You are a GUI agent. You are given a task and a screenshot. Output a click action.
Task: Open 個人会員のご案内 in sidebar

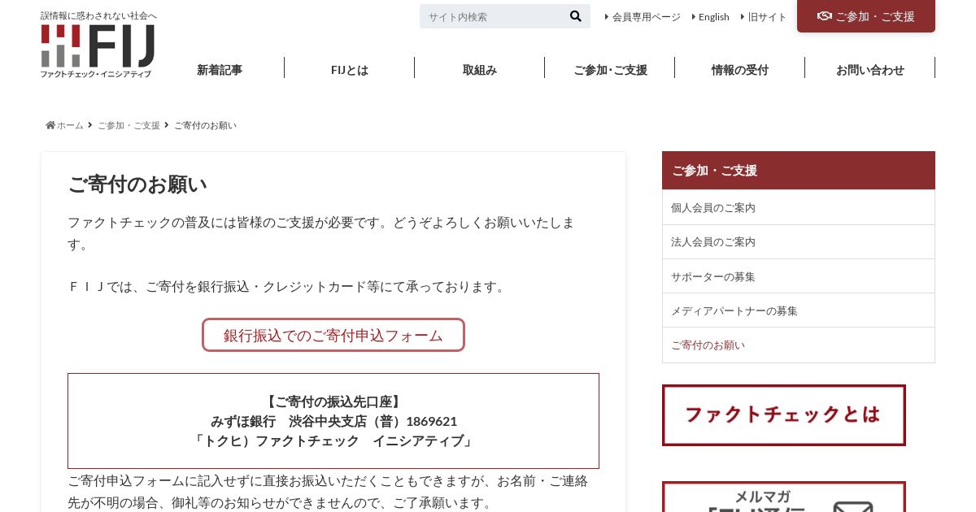(799, 207)
